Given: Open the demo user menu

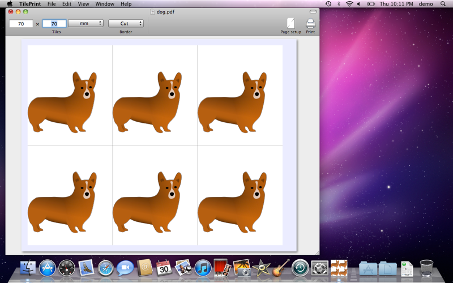Looking at the screenshot, I should pos(425,4).
